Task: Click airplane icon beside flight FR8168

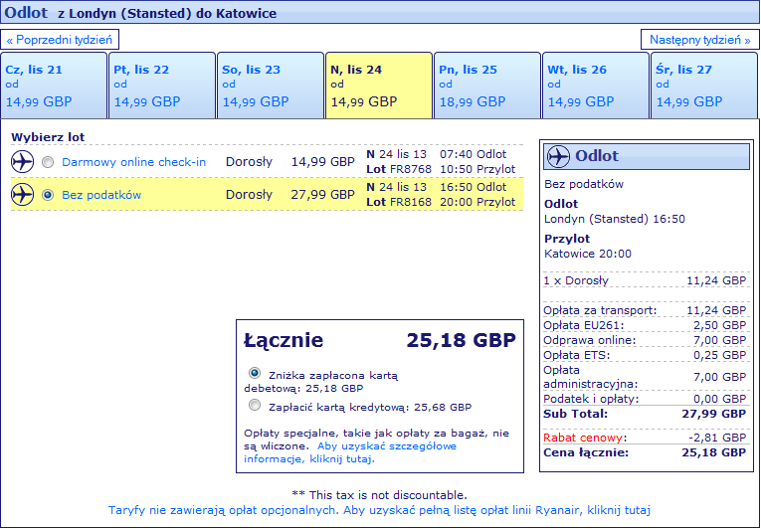Action: click(22, 195)
